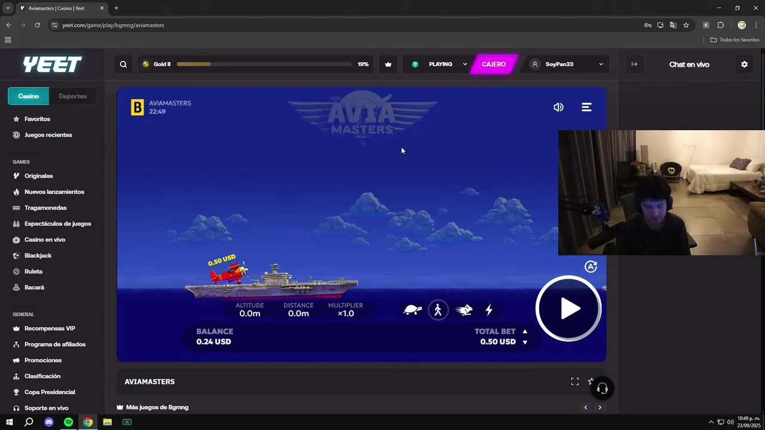Show next Bgmng games arrow
765x430 pixels.
599,407
